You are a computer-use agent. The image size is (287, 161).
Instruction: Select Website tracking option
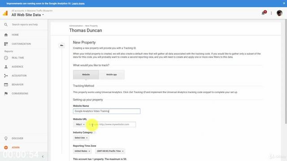(x=86, y=75)
